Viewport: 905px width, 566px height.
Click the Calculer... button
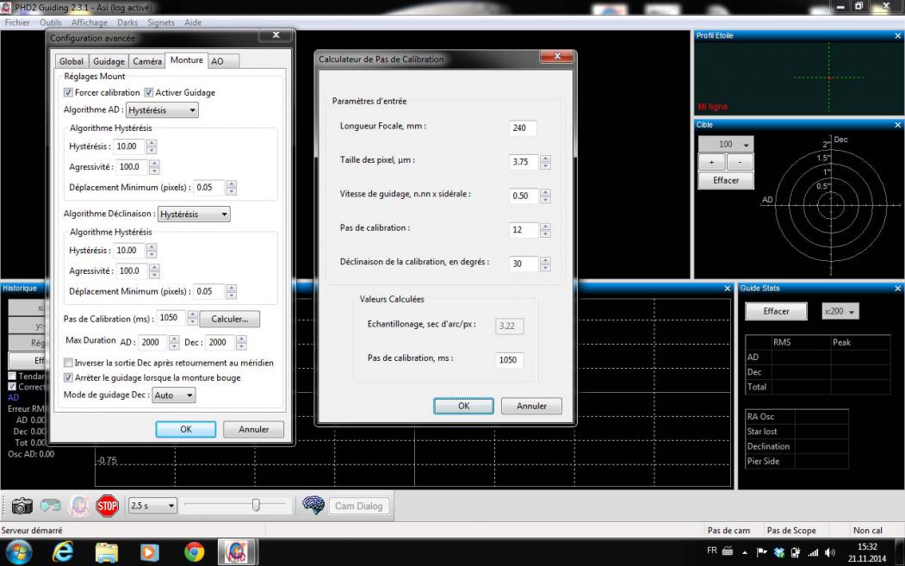point(230,319)
